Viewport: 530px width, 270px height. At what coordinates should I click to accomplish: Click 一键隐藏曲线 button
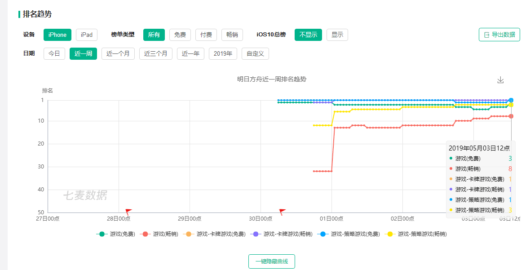pos(271,261)
